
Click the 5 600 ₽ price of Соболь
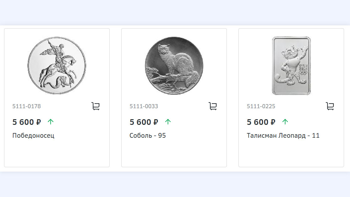click(x=144, y=122)
